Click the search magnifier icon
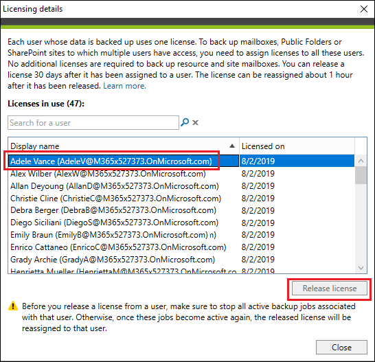 tap(185, 122)
